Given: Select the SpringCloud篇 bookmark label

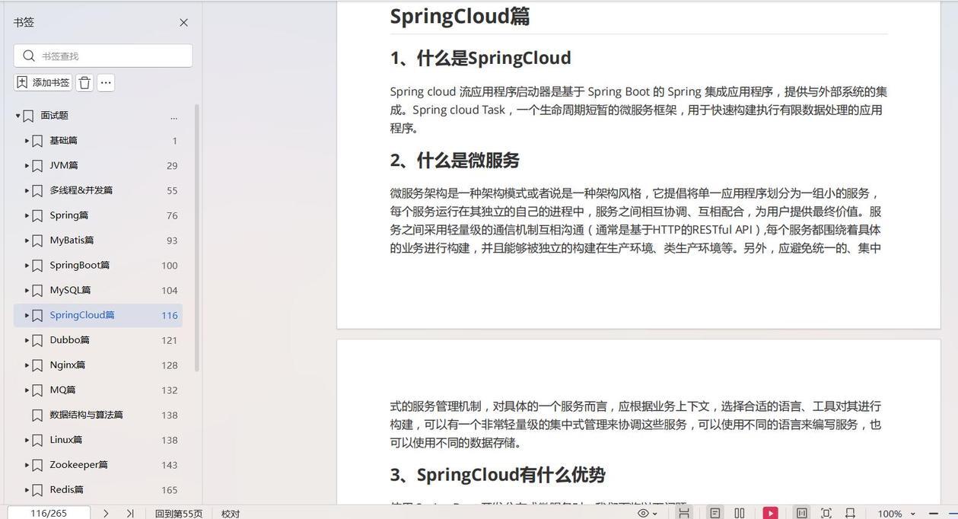Looking at the screenshot, I should [x=82, y=315].
